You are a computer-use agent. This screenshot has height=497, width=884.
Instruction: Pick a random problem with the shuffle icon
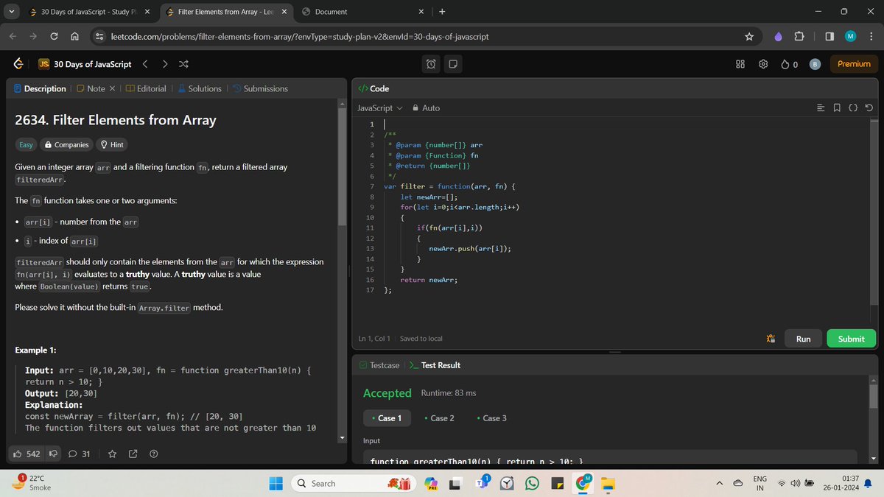click(x=183, y=64)
